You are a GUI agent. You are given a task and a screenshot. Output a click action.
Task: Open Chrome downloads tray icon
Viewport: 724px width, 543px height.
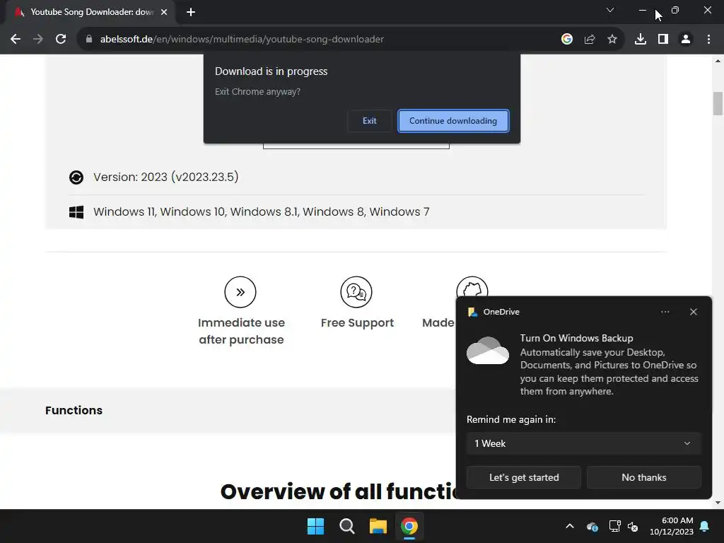click(x=641, y=40)
